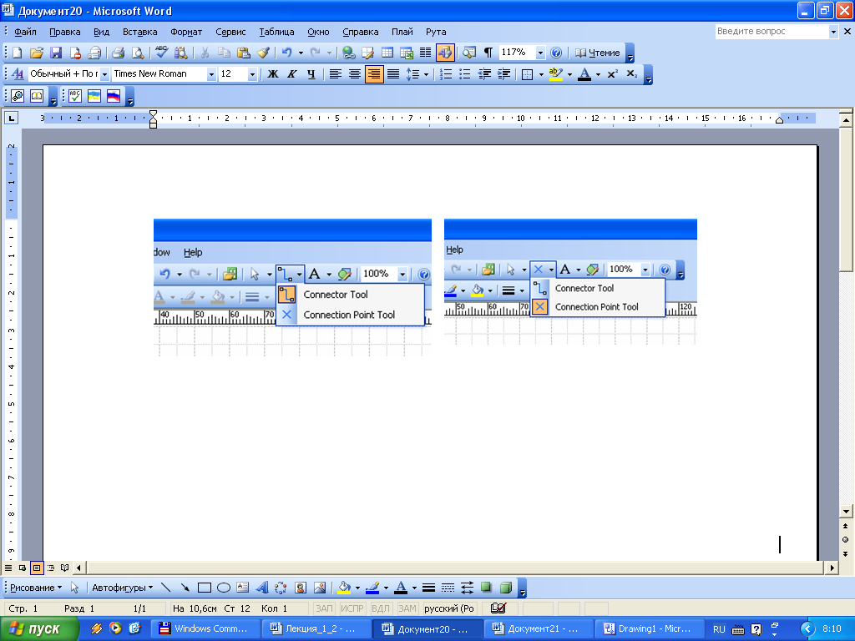Screen dimensions: 855x641
Task: Undo the last action
Action: [x=287, y=53]
